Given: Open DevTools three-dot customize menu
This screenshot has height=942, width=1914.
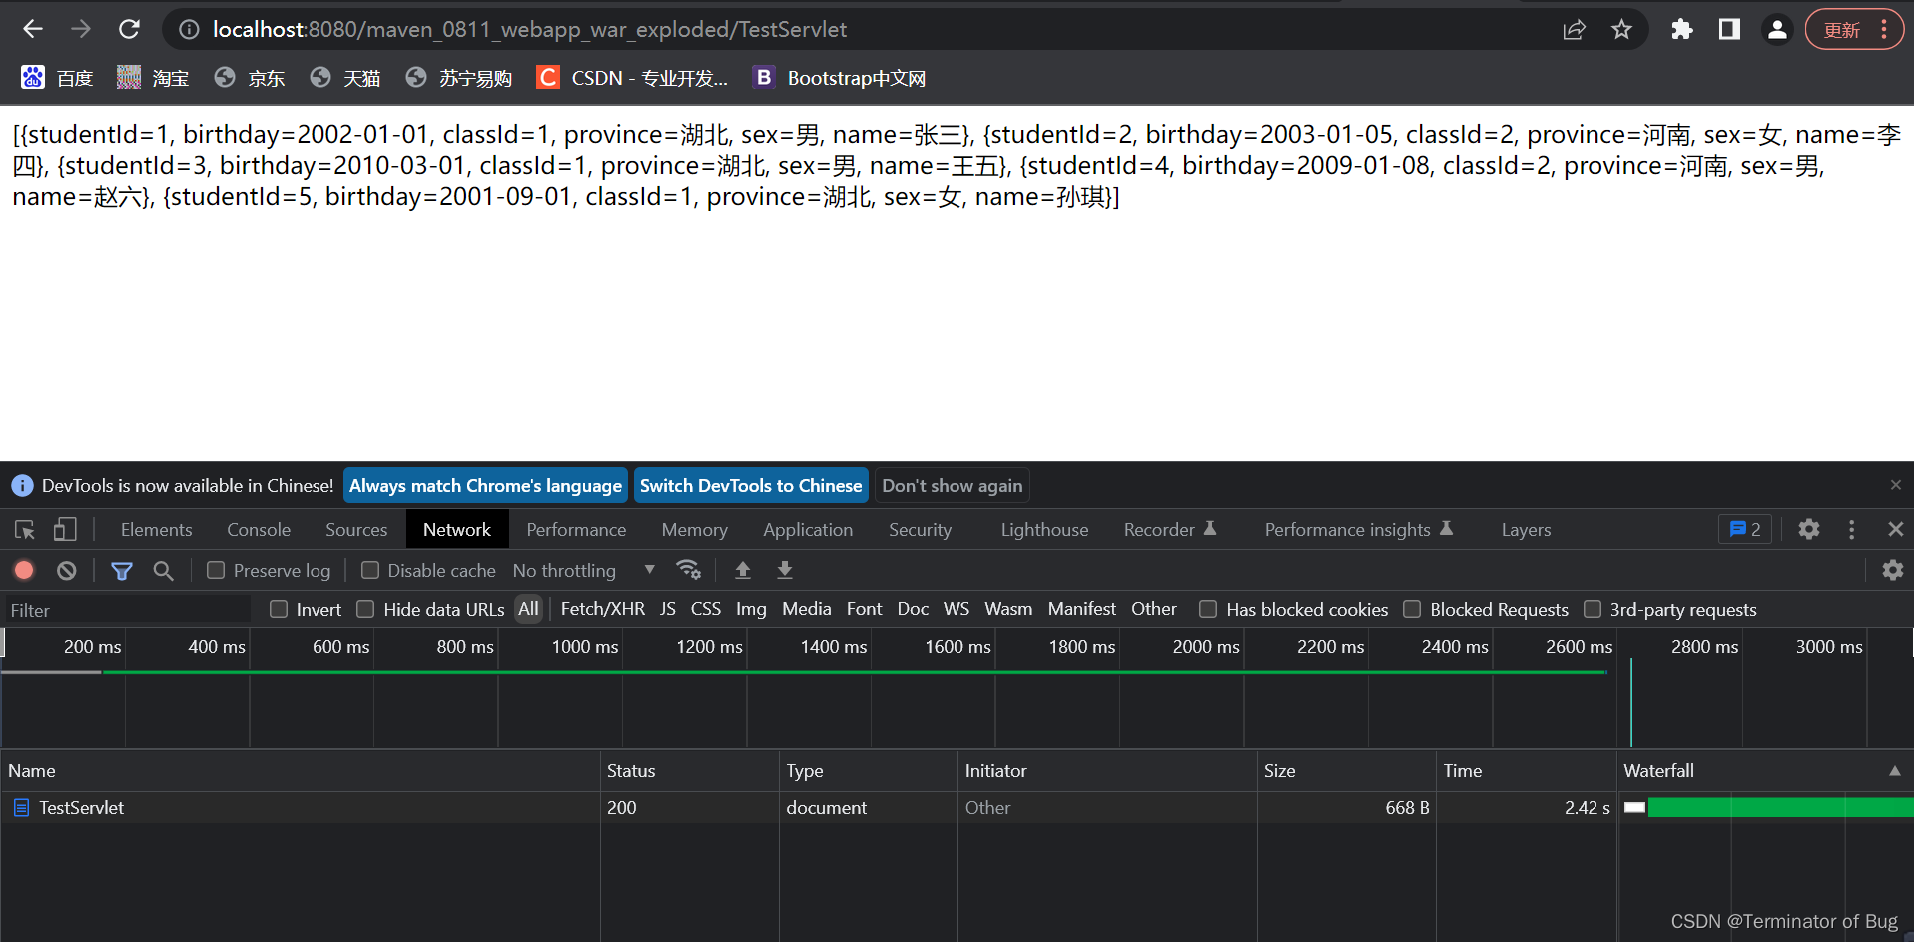Looking at the screenshot, I should pyautogui.click(x=1851, y=530).
